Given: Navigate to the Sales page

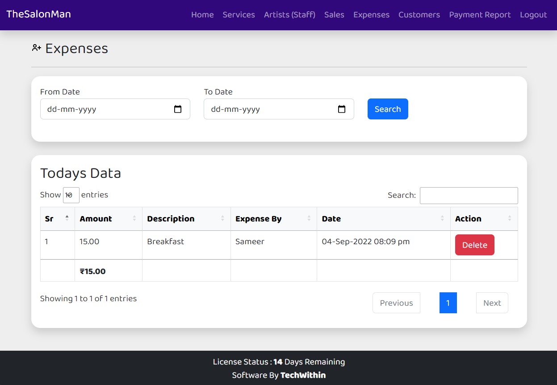Looking at the screenshot, I should click(x=334, y=15).
